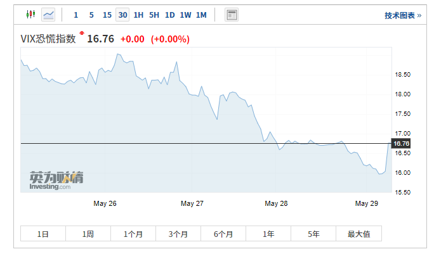Select the area chart type icon
Viewport: 434px width, 261px height.
48,15
